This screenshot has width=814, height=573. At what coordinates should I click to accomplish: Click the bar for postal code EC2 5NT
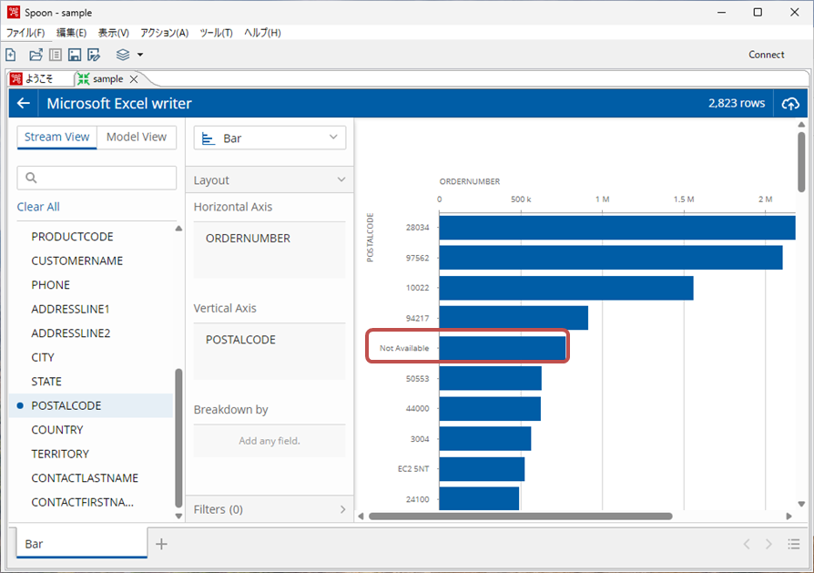[482, 469]
